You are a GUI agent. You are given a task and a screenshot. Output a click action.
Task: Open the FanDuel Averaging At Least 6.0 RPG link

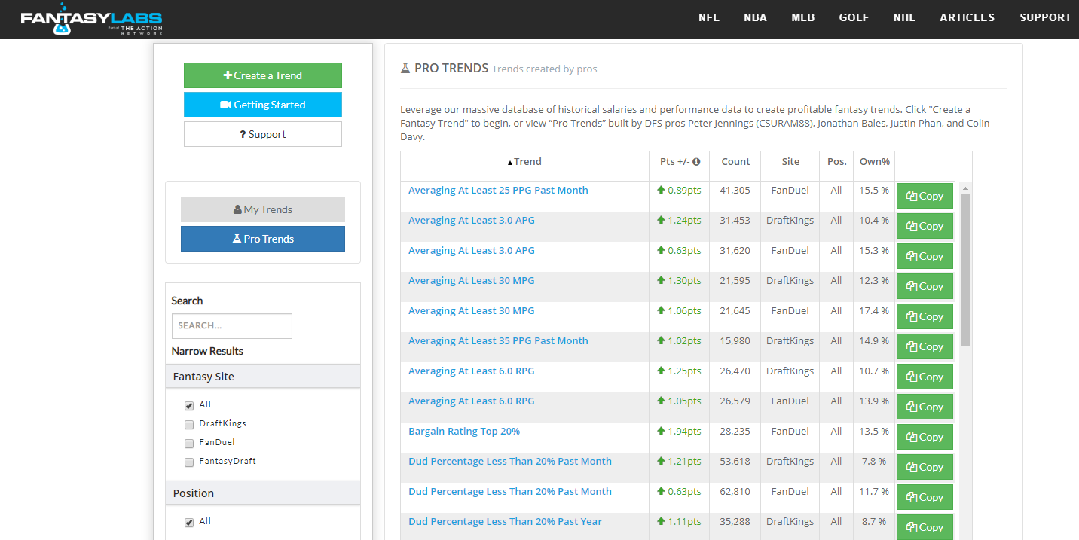472,401
